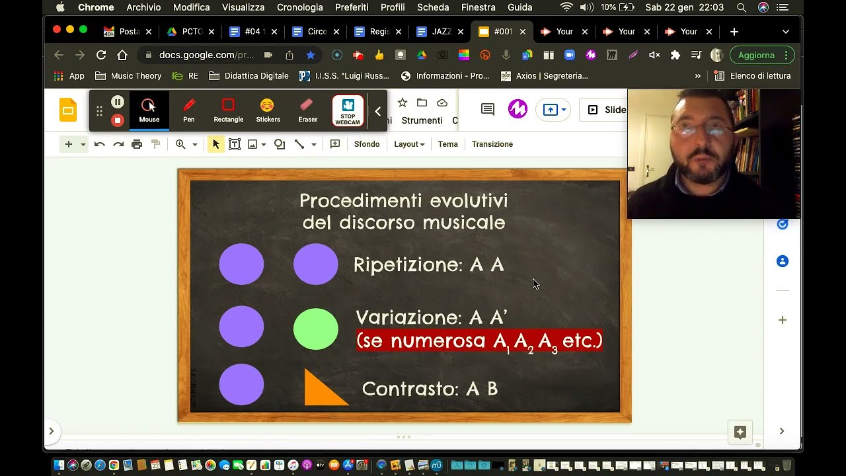Redo the last action
Image resolution: width=846 pixels, height=476 pixels.
[118, 144]
